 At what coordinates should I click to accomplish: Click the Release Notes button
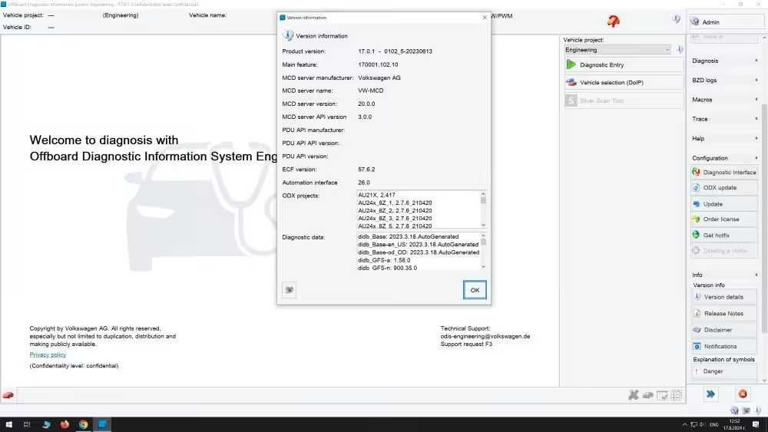click(724, 314)
